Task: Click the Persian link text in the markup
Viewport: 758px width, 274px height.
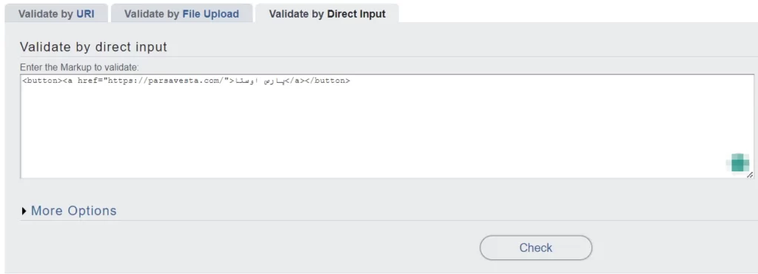Action: coord(260,81)
